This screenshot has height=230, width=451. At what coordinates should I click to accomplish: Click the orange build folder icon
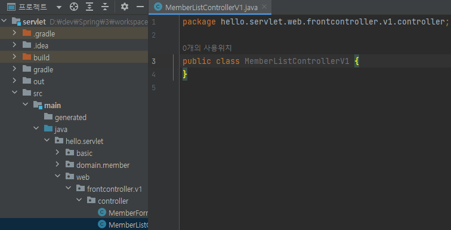pyautogui.click(x=27, y=57)
